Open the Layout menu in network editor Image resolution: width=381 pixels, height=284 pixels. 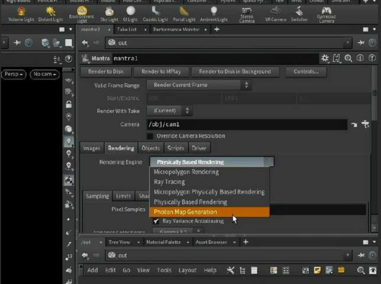187,270
